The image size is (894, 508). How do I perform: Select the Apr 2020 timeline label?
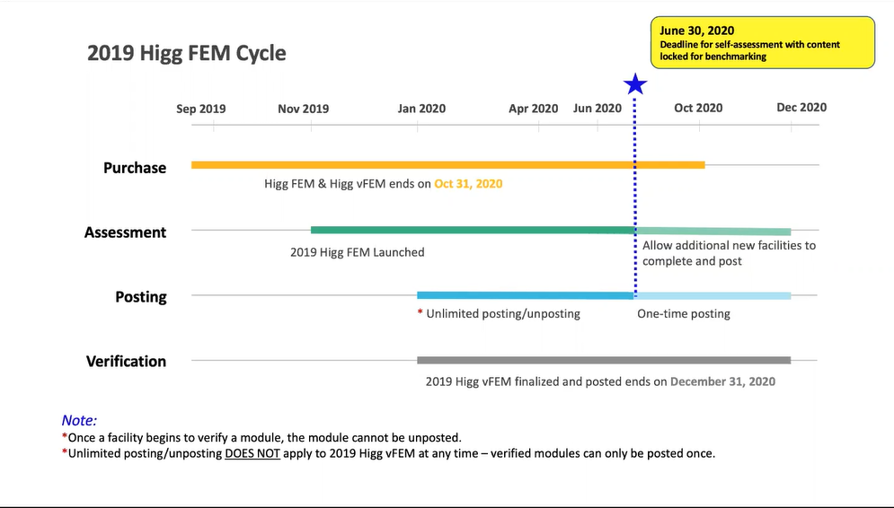coord(534,109)
